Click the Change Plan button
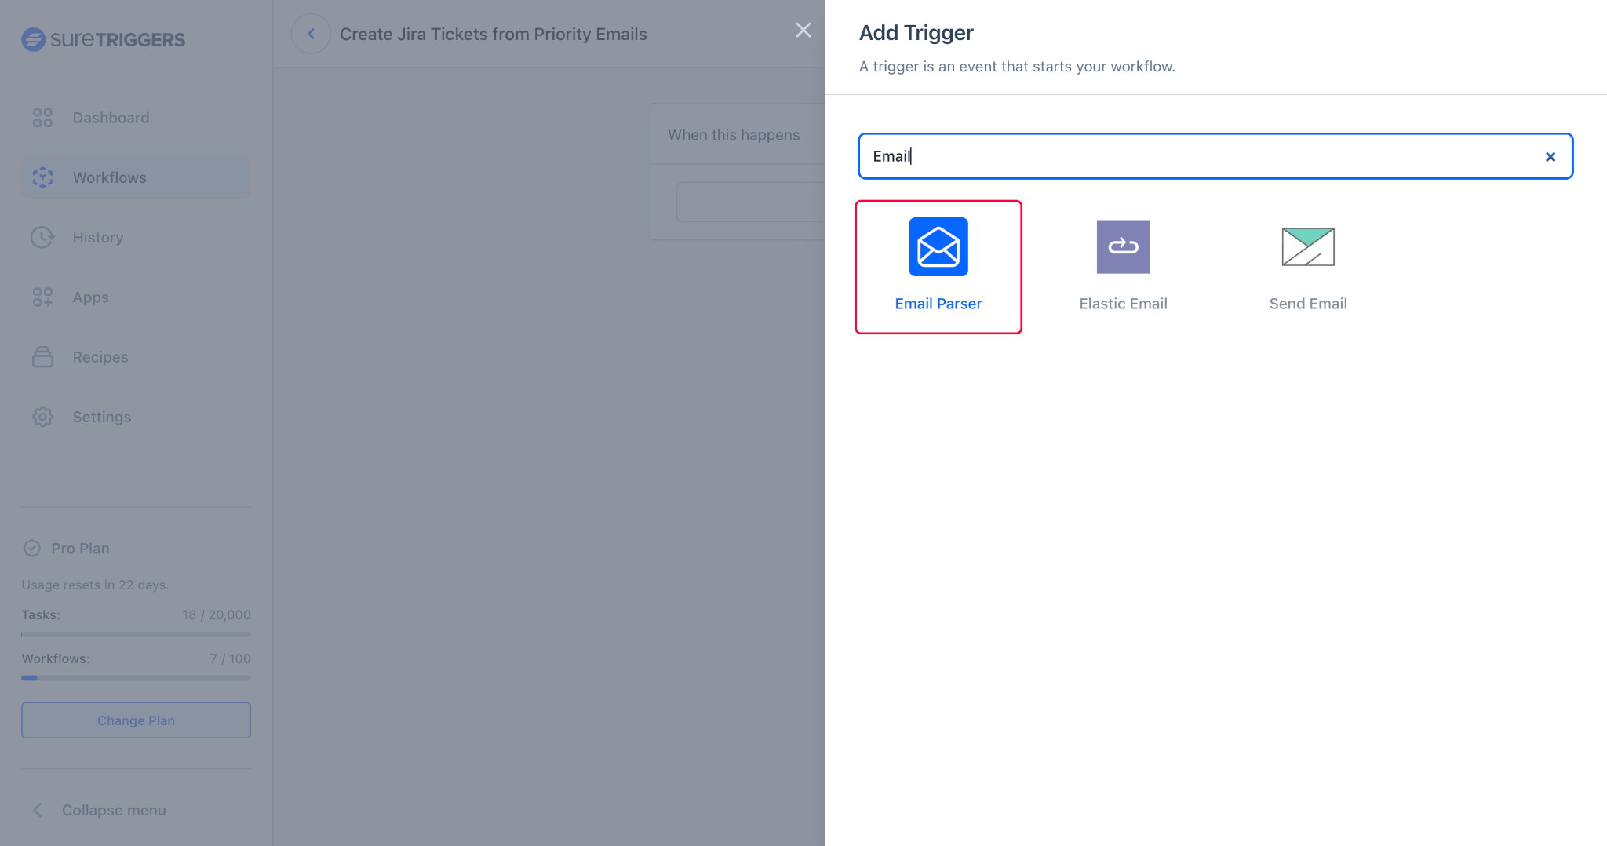Screen dimensions: 1607x846 pos(136,720)
